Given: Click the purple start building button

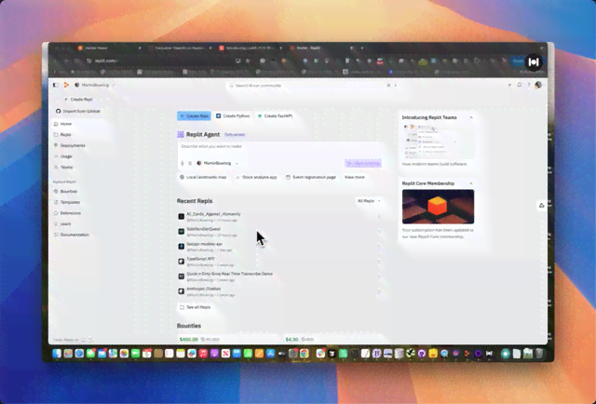Looking at the screenshot, I should (x=363, y=163).
